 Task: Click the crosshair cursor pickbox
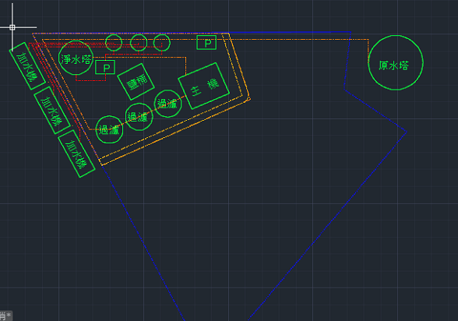(x=12, y=27)
